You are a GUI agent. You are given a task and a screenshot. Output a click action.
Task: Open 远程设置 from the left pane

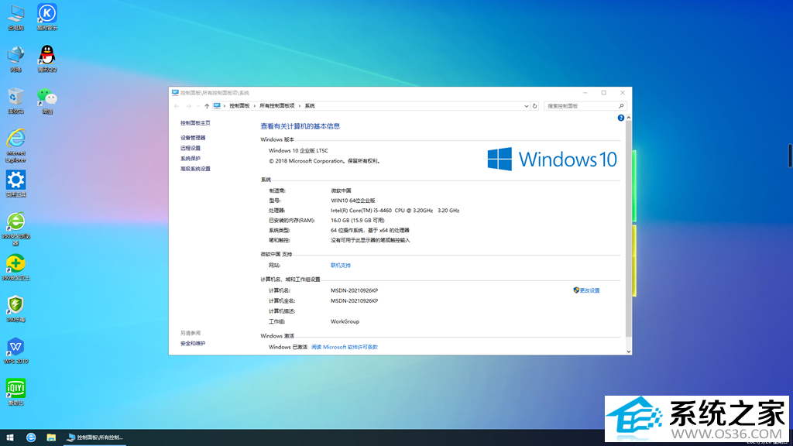click(191, 148)
